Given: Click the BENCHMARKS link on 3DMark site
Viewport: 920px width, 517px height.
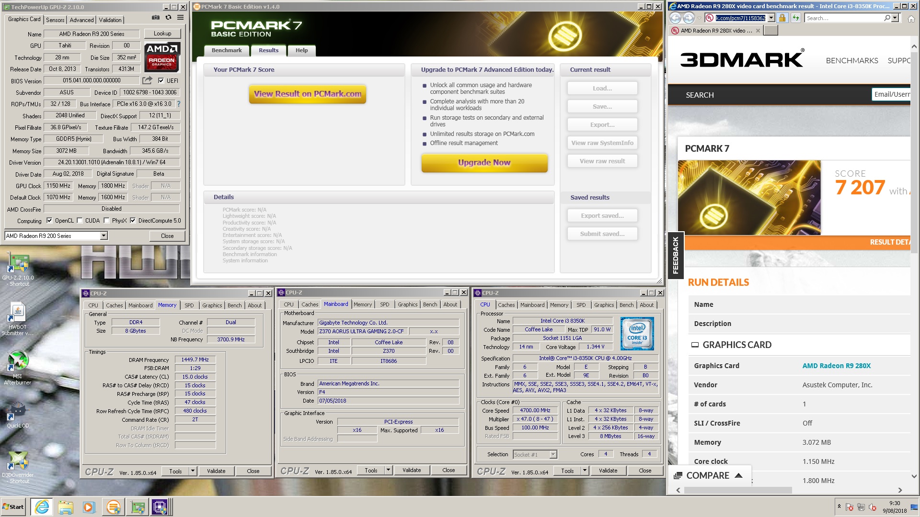Looking at the screenshot, I should coord(852,61).
